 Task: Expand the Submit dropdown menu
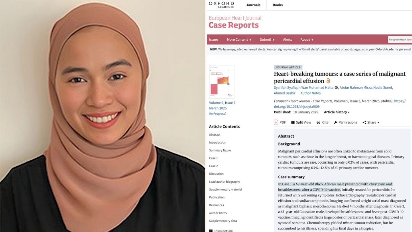point(267,40)
